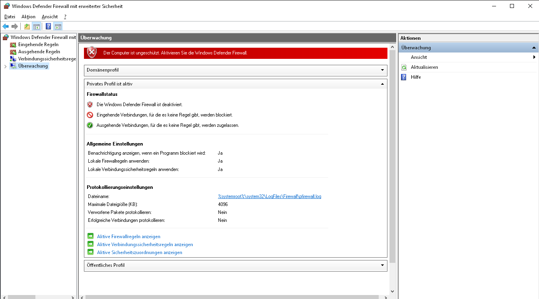
Task: Click the green arrow icon beside Aktive Sicherheitszuordnungen
Action: coord(90,252)
